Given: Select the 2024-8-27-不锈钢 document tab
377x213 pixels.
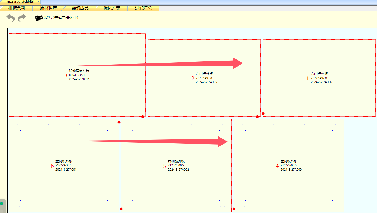Looking at the screenshot, I should coord(20,2).
